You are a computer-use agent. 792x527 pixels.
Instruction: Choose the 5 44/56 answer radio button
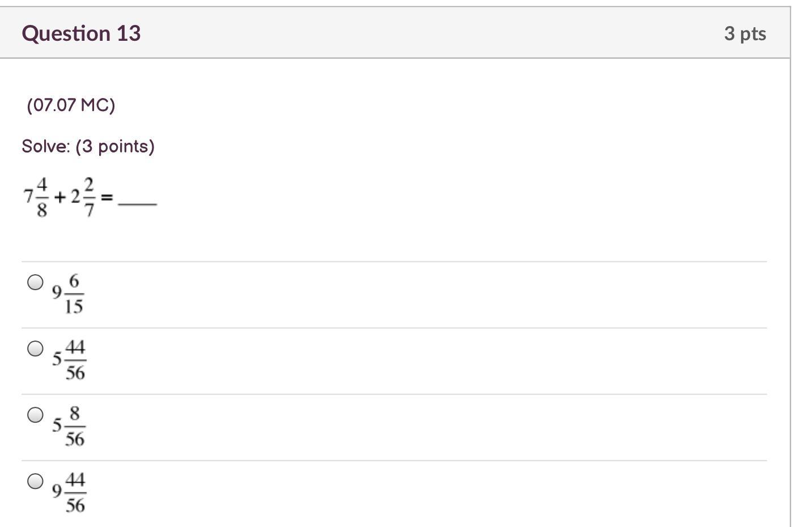(x=35, y=348)
